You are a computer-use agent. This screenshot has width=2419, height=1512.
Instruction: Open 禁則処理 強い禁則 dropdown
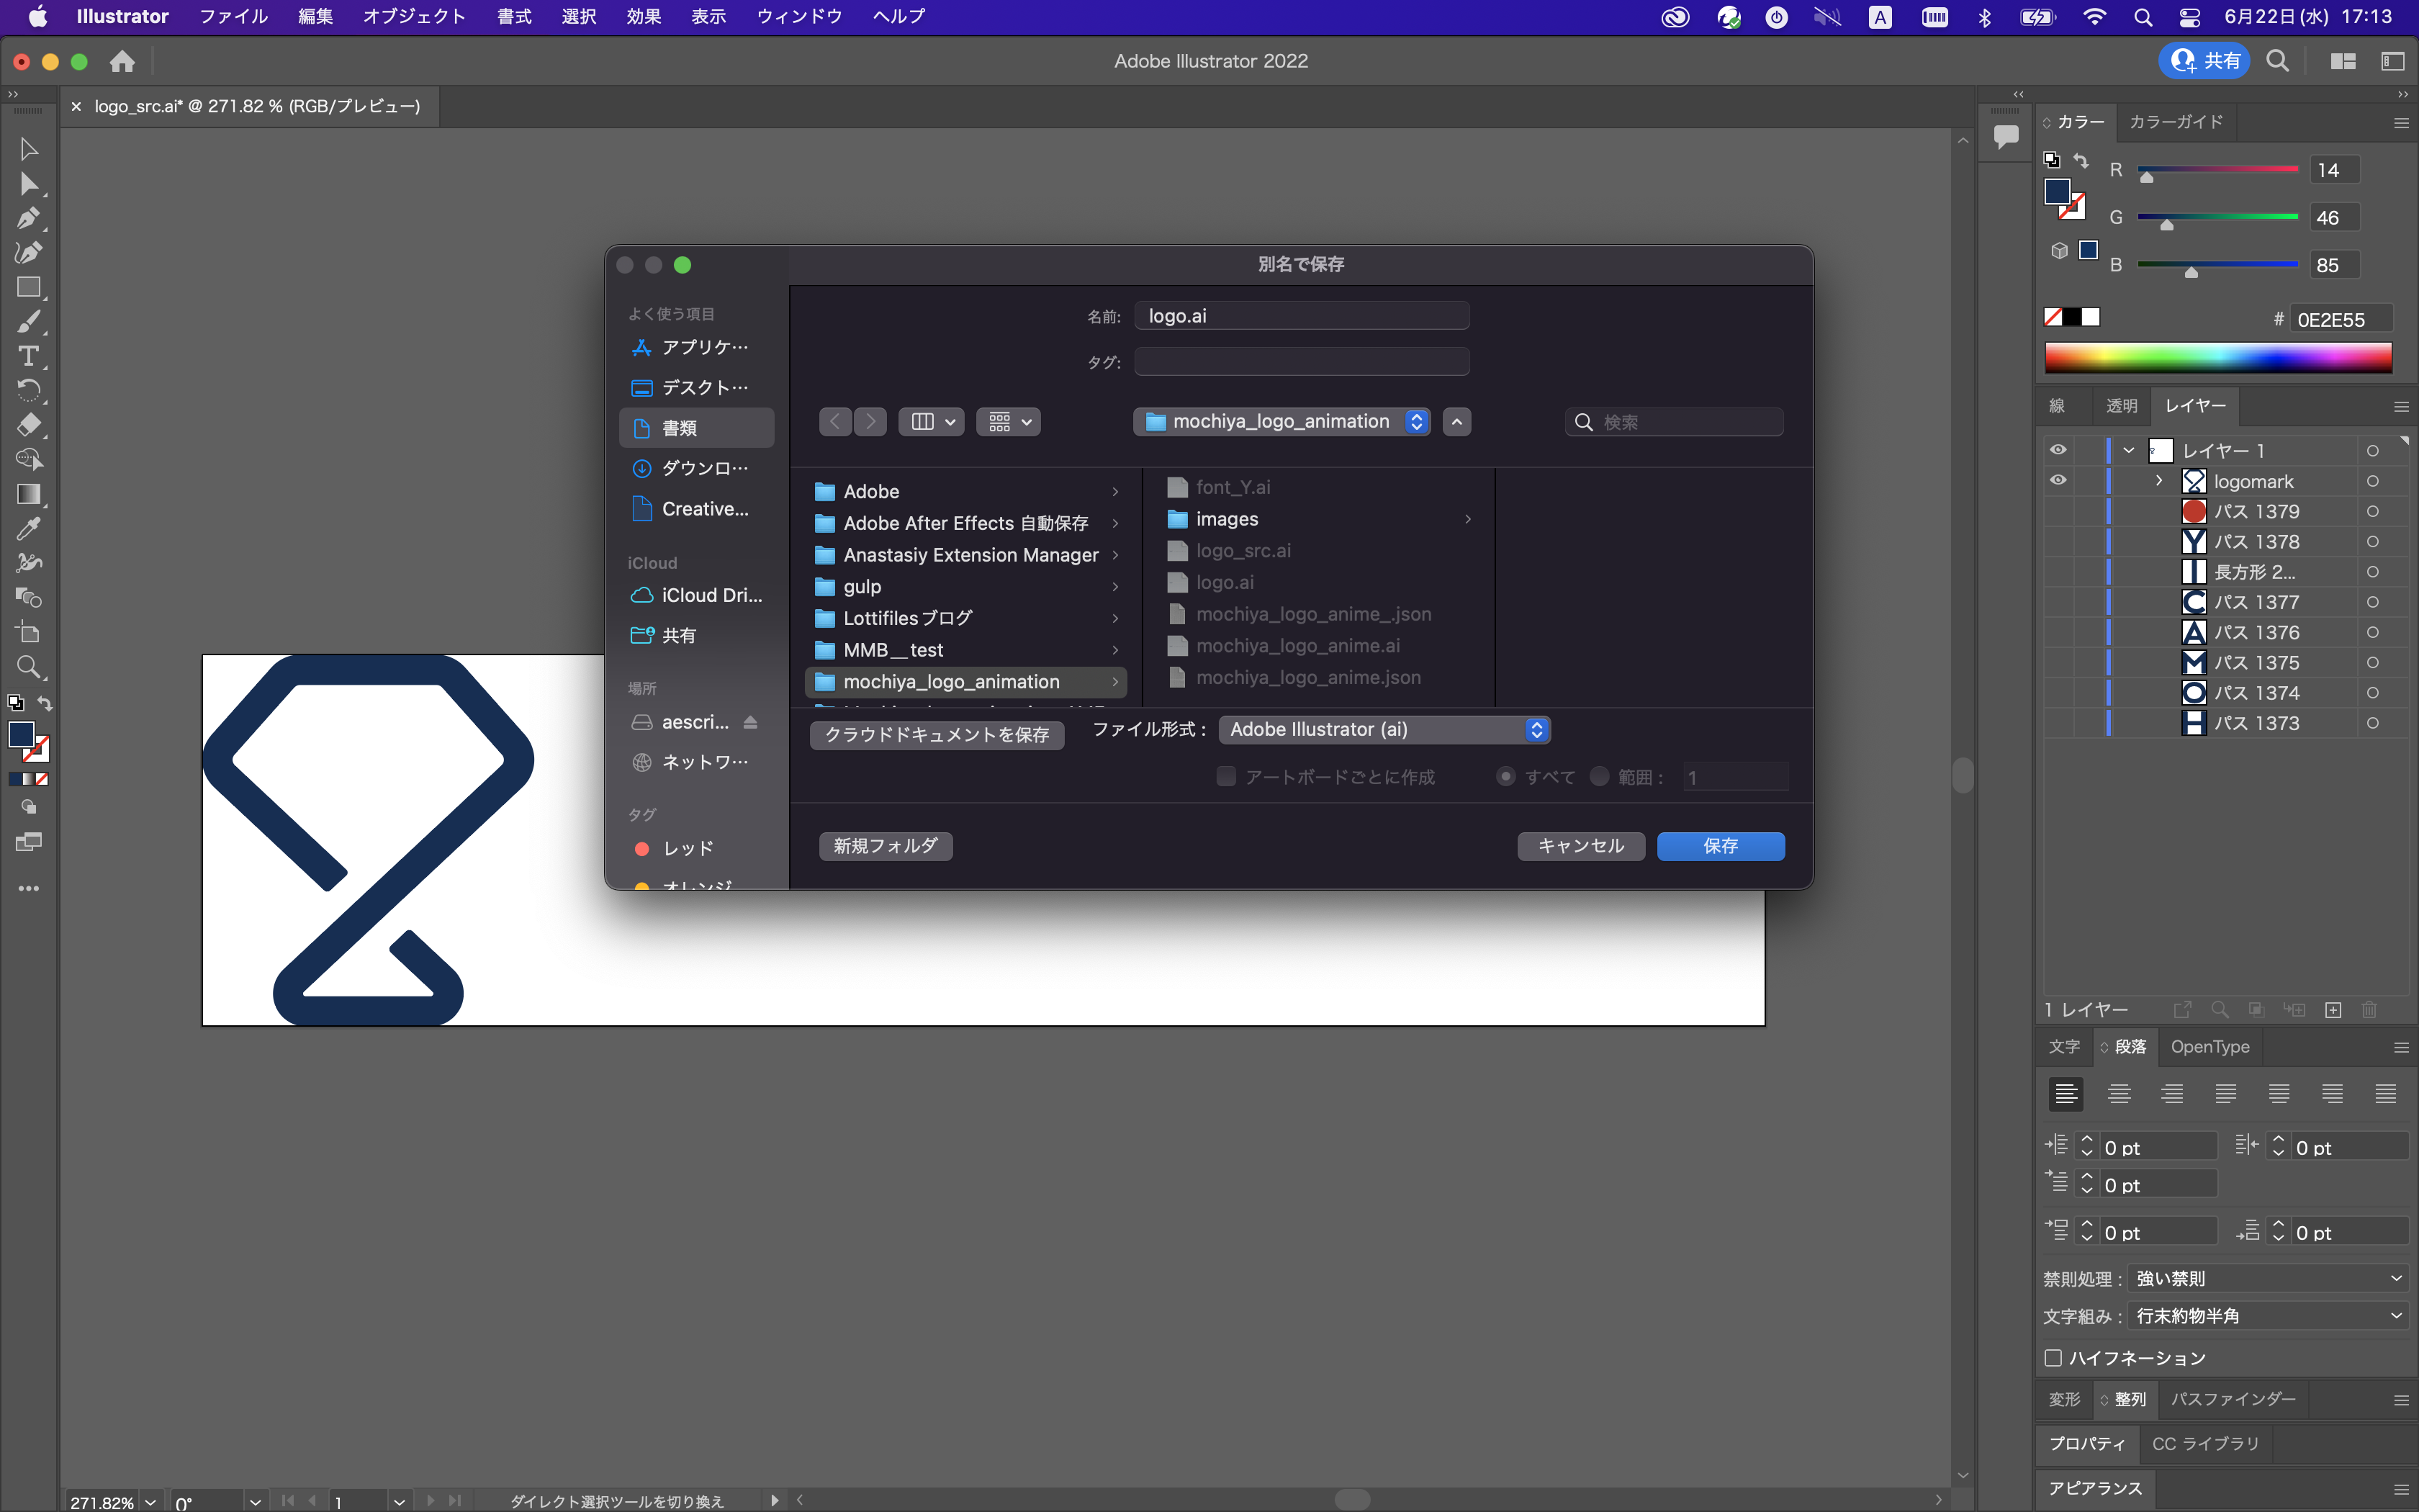[2267, 1279]
